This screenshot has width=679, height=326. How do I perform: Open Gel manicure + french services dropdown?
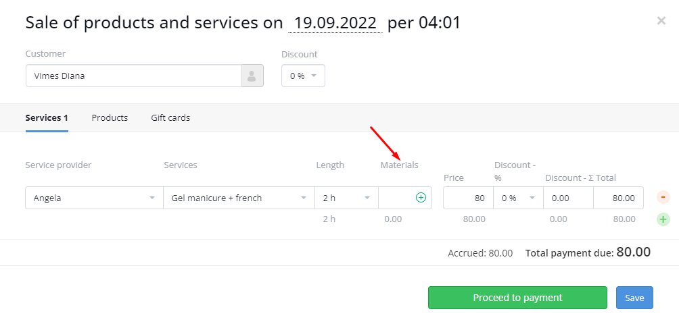239,198
